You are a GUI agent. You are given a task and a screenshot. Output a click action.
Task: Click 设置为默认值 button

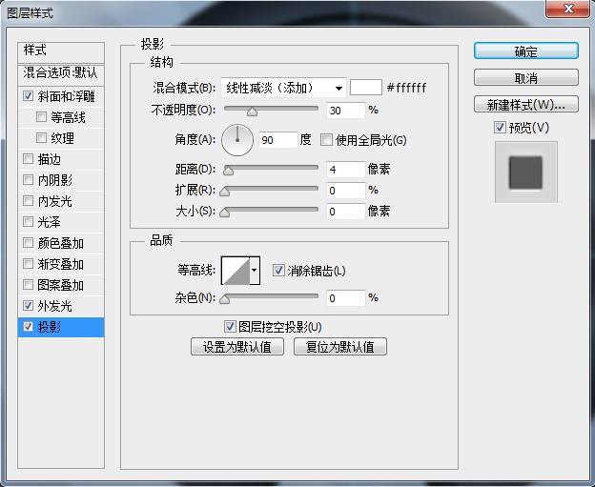(237, 346)
